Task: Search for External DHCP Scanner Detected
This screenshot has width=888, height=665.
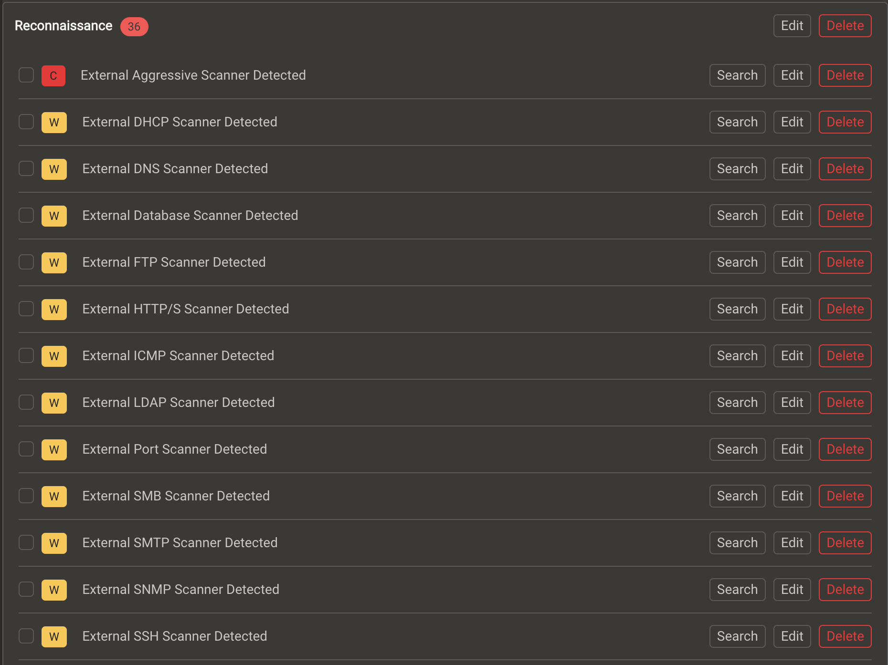Action: point(737,122)
